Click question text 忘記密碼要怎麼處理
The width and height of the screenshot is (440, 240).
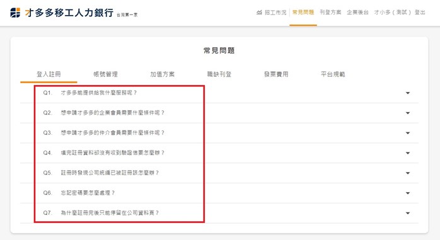[88, 193]
